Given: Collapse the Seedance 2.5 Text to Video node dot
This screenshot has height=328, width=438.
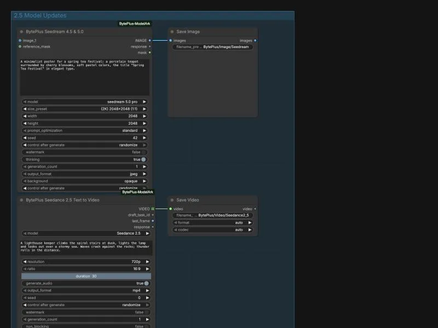Looking at the screenshot, I should (21, 200).
